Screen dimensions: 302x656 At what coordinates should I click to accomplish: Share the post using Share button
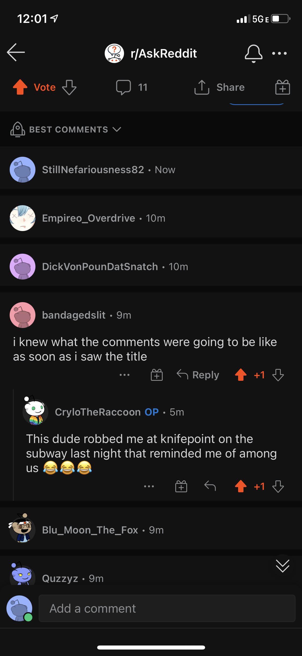[220, 87]
